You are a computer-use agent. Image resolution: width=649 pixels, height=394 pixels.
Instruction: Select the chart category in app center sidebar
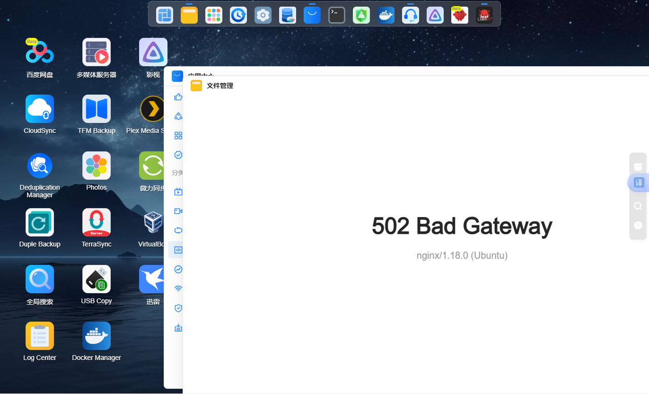(x=178, y=269)
